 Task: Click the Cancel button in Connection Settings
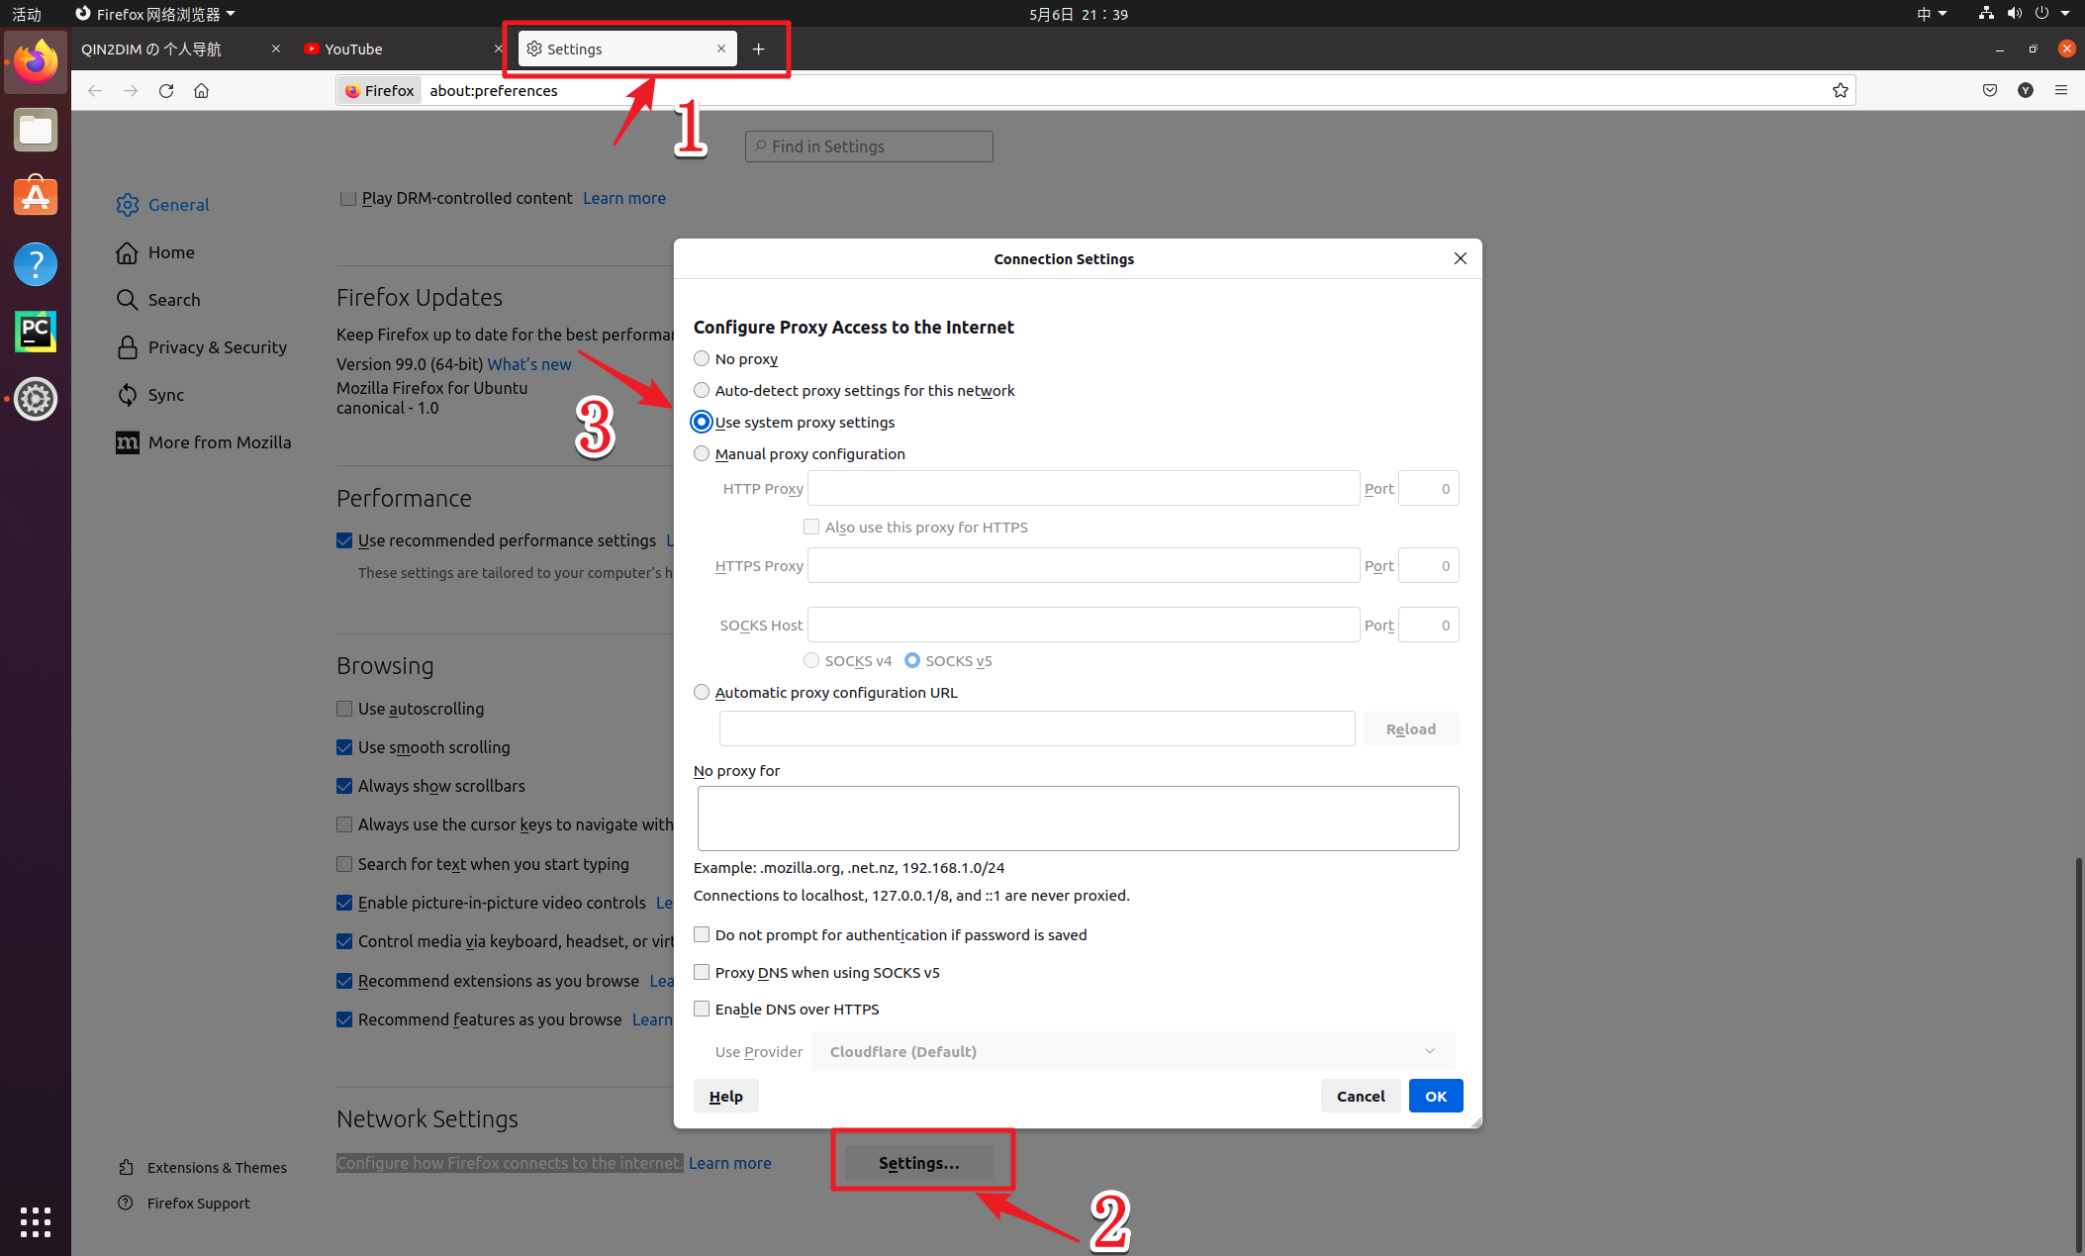1357,1095
